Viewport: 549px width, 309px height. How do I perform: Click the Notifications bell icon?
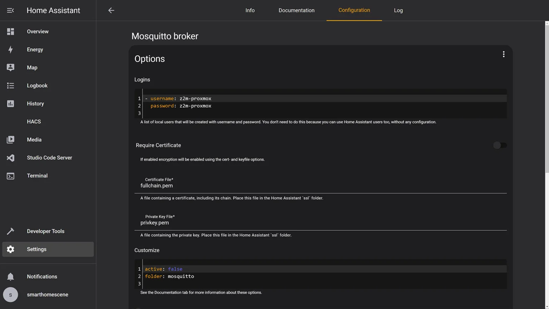[10, 276]
